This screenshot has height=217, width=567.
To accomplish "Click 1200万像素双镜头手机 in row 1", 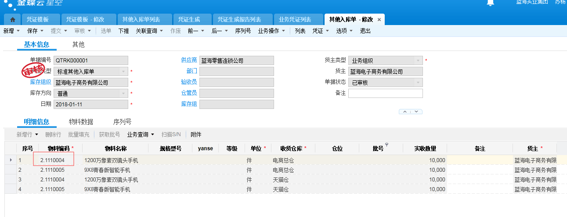I will (111, 160).
